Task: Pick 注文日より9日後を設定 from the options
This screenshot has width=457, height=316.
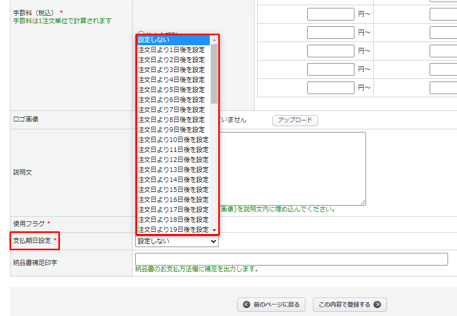Action: point(173,129)
